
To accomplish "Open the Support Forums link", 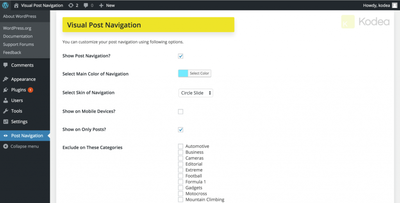I will click(18, 44).
